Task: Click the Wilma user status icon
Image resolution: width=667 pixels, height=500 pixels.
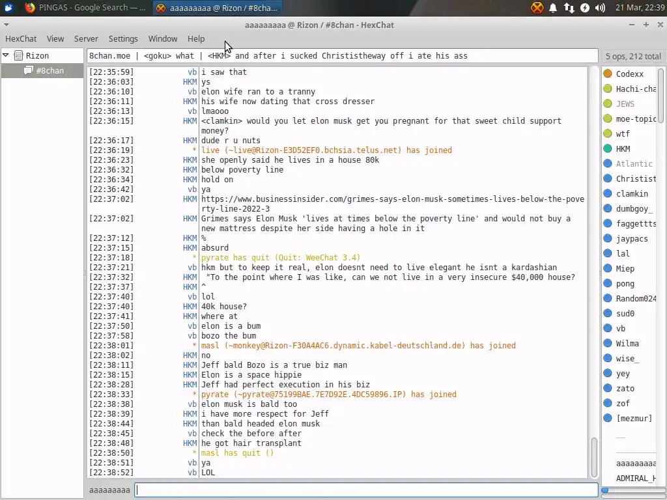Action: pos(608,343)
